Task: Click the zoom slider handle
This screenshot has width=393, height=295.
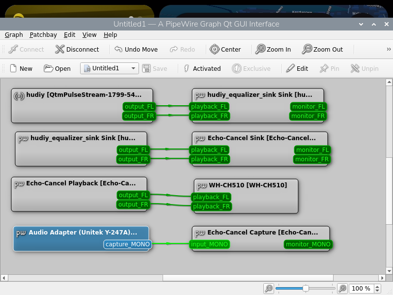Action: click(306, 289)
